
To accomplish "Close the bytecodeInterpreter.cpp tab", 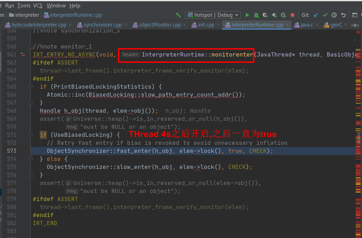I will coord(70,25).
